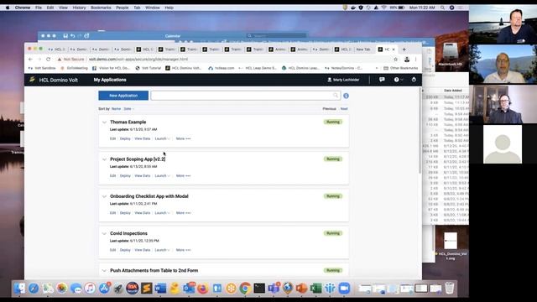The image size is (537, 302).
Task: Click browser back arrow
Action: [x=30, y=60]
